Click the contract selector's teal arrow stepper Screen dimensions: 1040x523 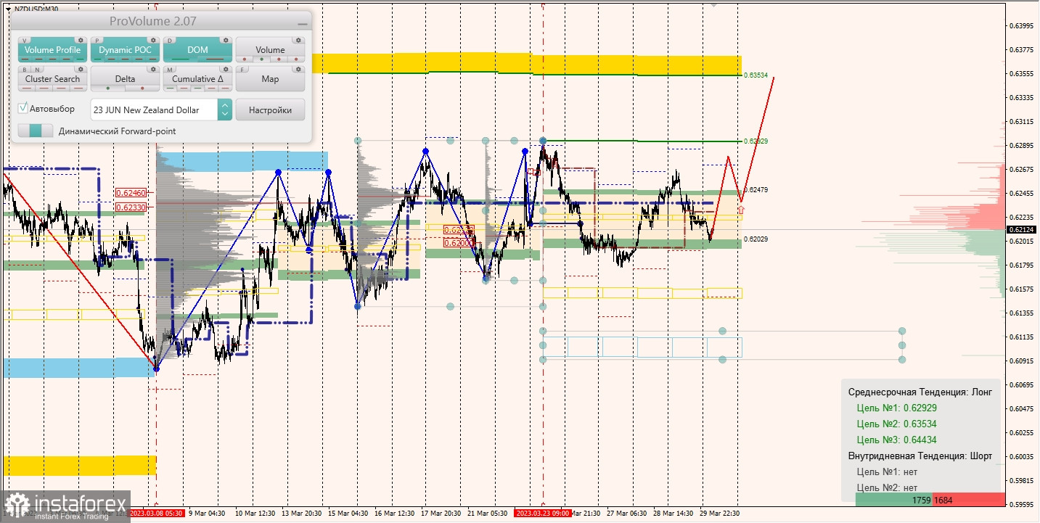225,110
